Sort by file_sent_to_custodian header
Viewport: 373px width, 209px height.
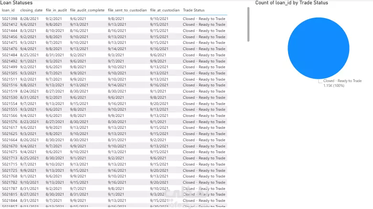coord(127,10)
